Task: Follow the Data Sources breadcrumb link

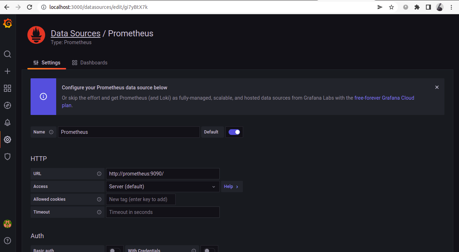Action: (76, 33)
